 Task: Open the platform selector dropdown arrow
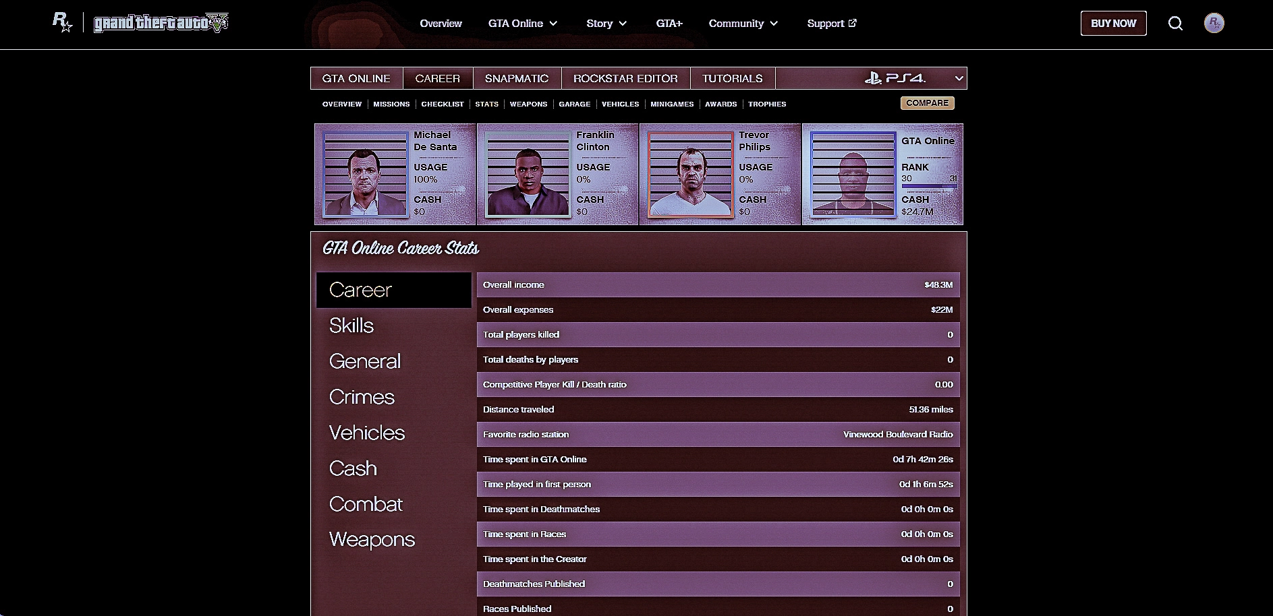pos(959,78)
